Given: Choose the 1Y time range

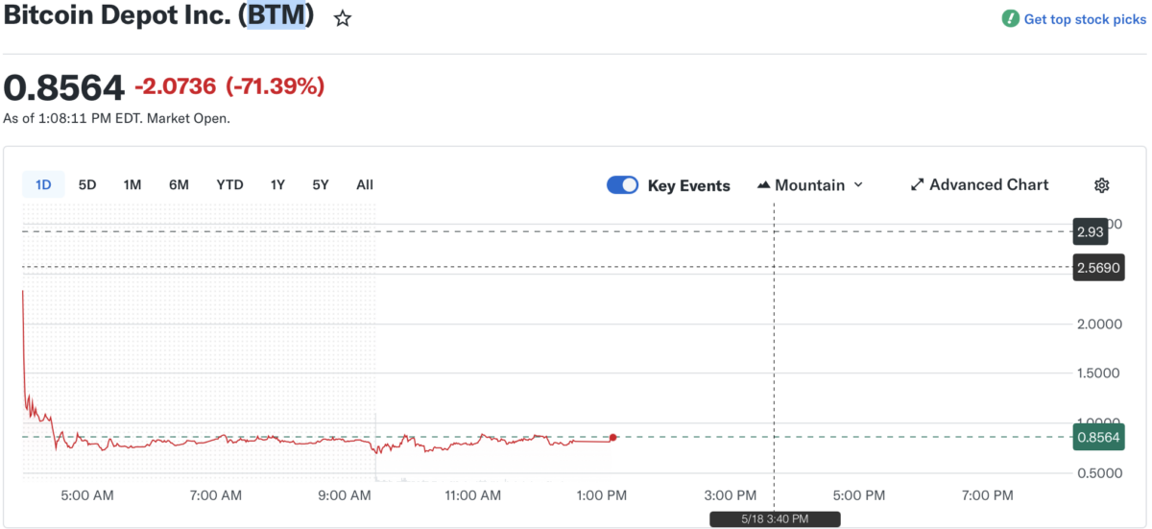Looking at the screenshot, I should [x=277, y=184].
